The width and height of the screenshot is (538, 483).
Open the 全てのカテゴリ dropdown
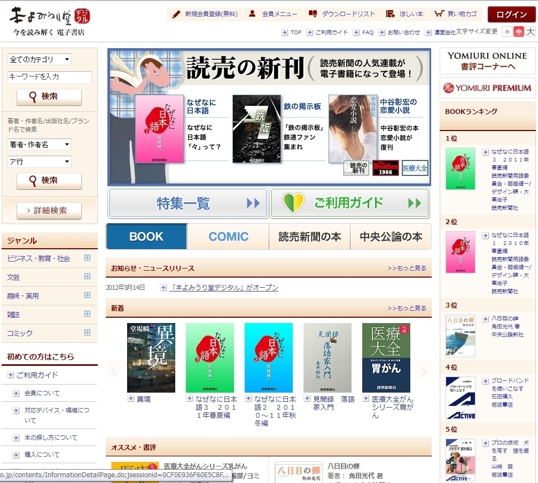click(40, 59)
